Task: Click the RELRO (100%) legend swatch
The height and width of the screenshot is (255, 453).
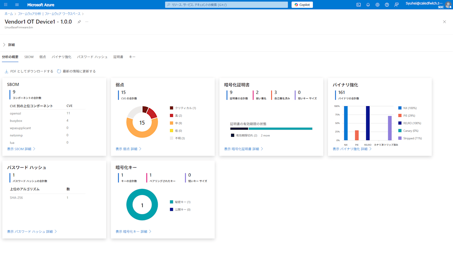Action: [x=400, y=123]
